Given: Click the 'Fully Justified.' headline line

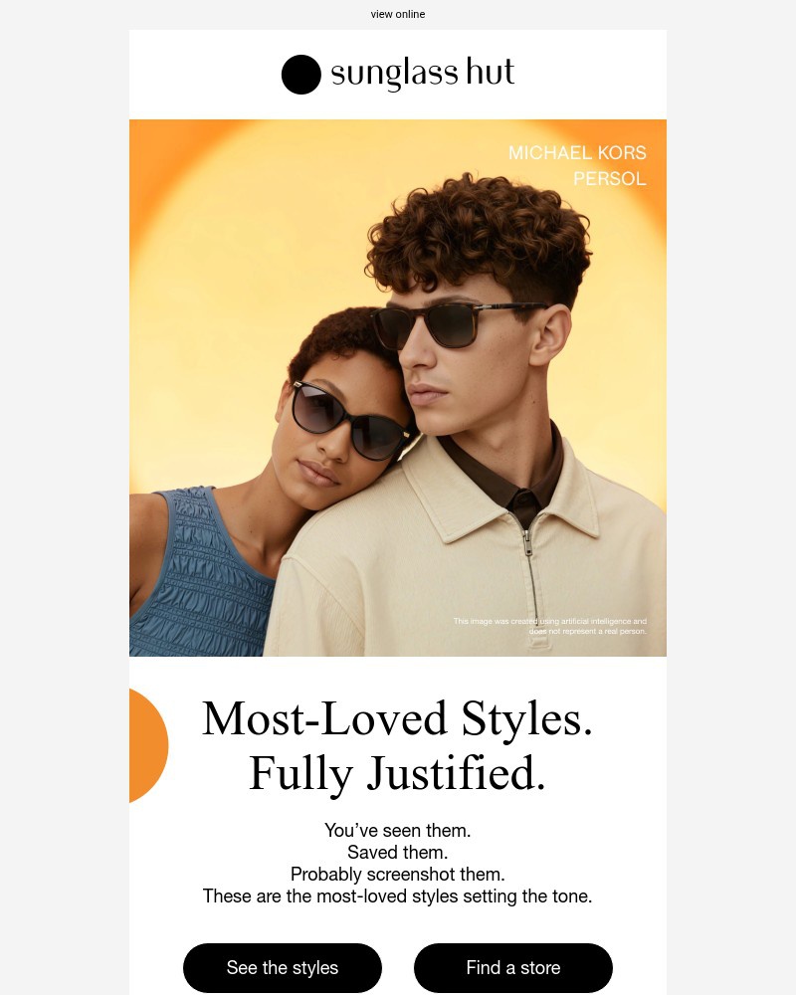Looking at the screenshot, I should pyautogui.click(x=397, y=773).
